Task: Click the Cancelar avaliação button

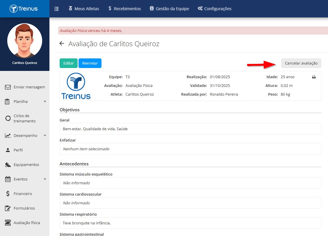Action: click(x=301, y=63)
